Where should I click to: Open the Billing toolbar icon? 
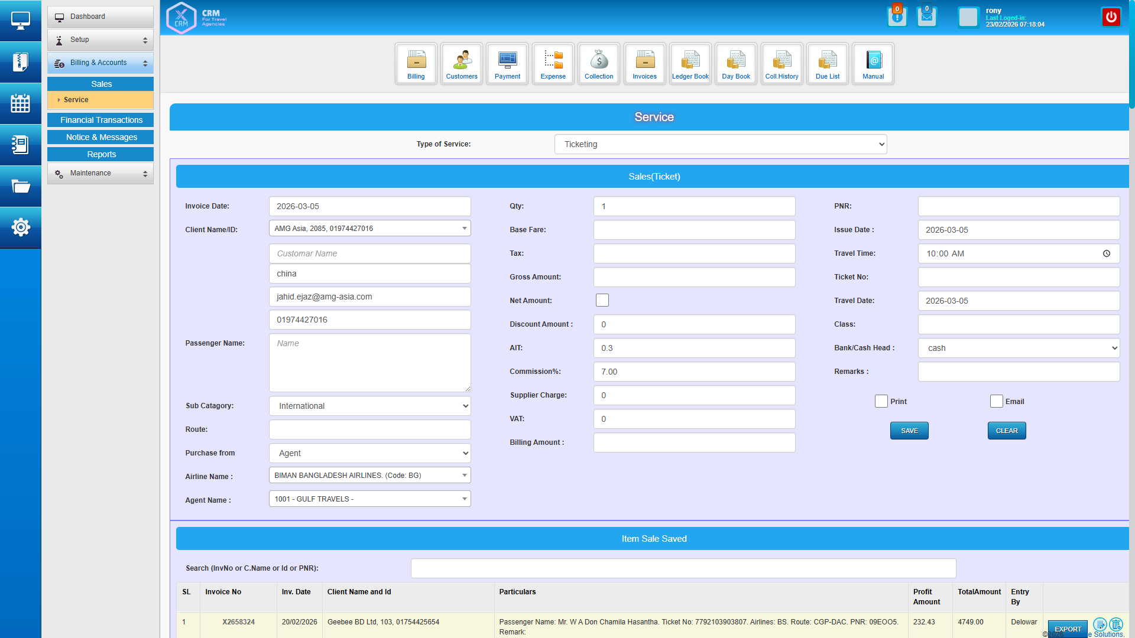tap(416, 63)
